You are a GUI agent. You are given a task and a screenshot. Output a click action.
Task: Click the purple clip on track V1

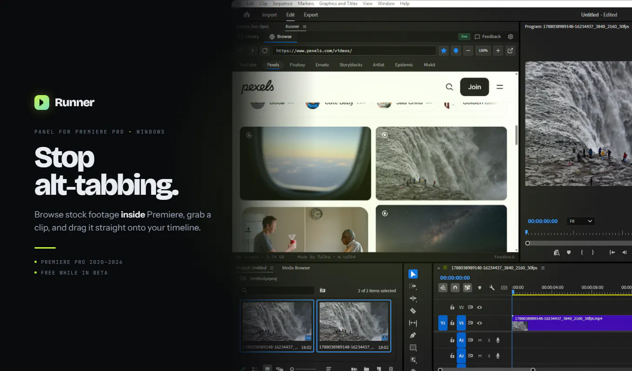point(572,323)
